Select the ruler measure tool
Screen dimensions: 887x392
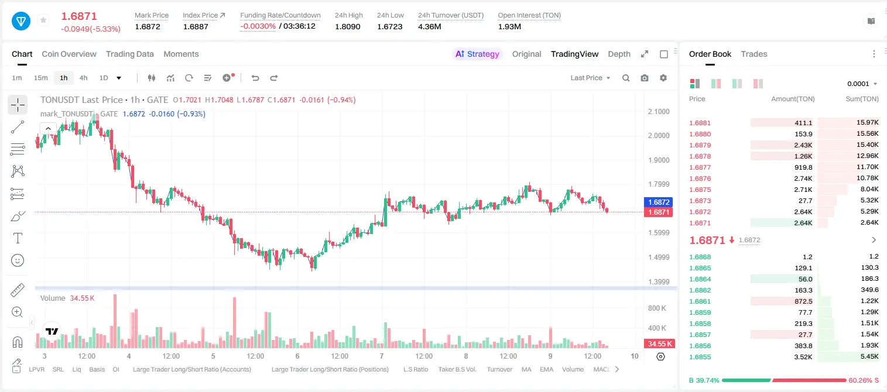click(18, 290)
